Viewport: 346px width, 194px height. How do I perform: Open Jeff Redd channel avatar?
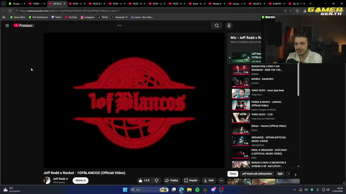pos(47,181)
